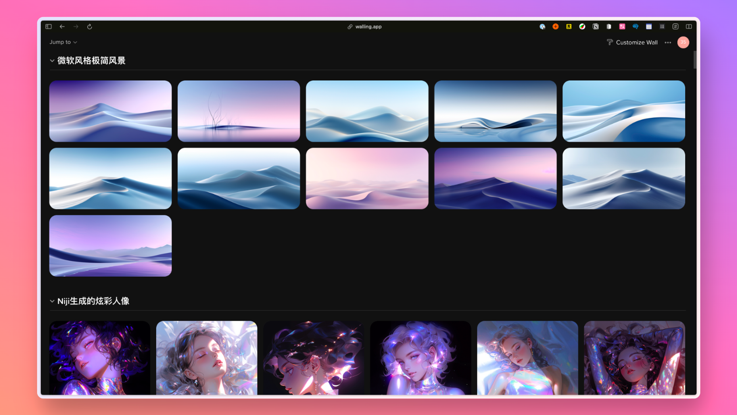Open the pastel pink dunes landscape image
This screenshot has width=737, height=415.
coord(367,178)
